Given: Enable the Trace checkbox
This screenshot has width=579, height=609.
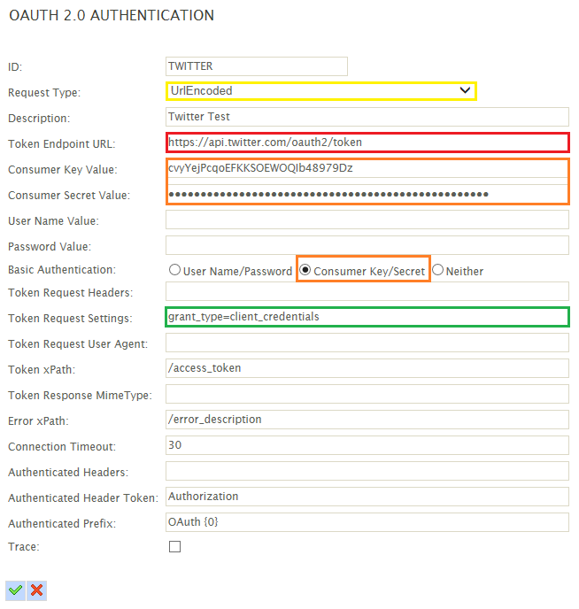Looking at the screenshot, I should (x=174, y=546).
